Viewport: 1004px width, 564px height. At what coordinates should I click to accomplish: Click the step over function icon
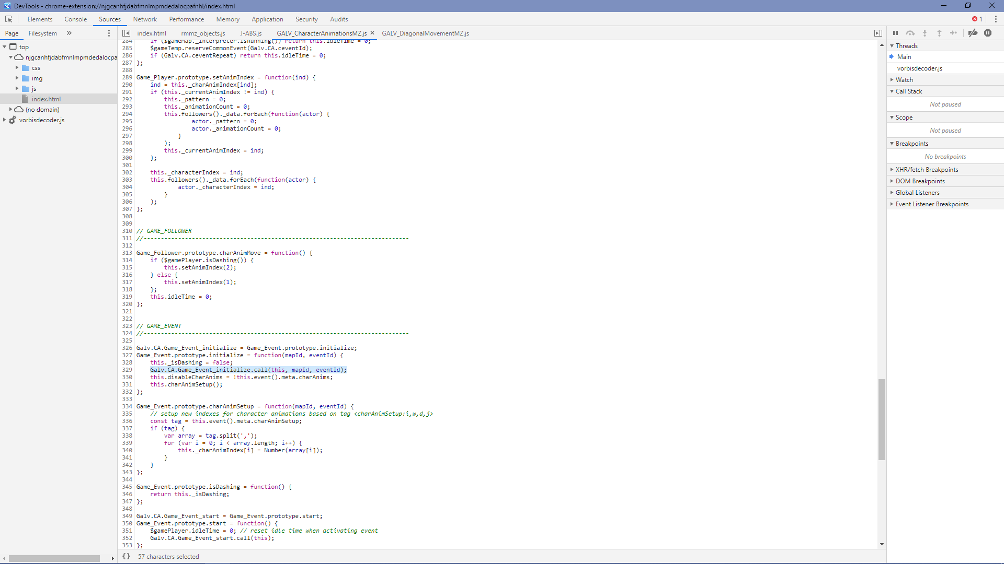[910, 33]
